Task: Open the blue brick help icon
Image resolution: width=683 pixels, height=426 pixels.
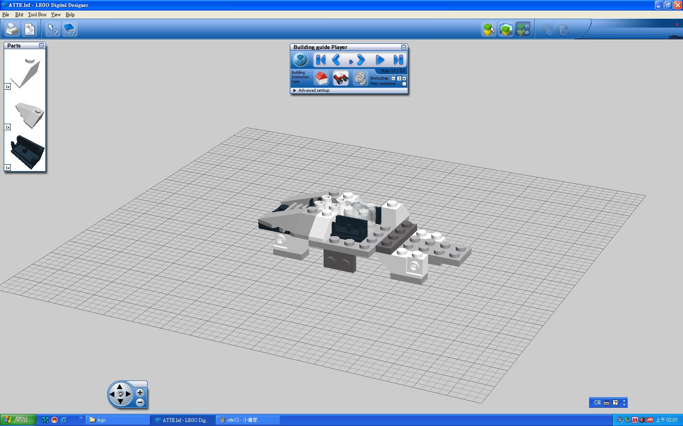Action: click(70, 29)
